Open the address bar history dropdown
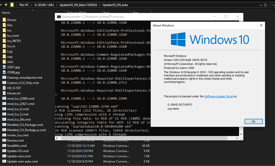 coord(261,5)
